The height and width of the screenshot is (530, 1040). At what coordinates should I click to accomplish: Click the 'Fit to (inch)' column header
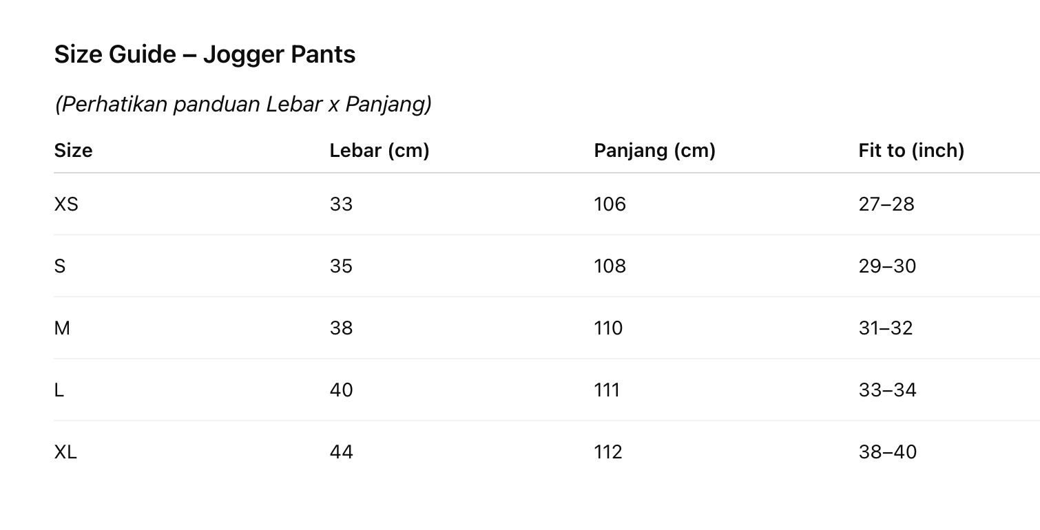point(911,151)
